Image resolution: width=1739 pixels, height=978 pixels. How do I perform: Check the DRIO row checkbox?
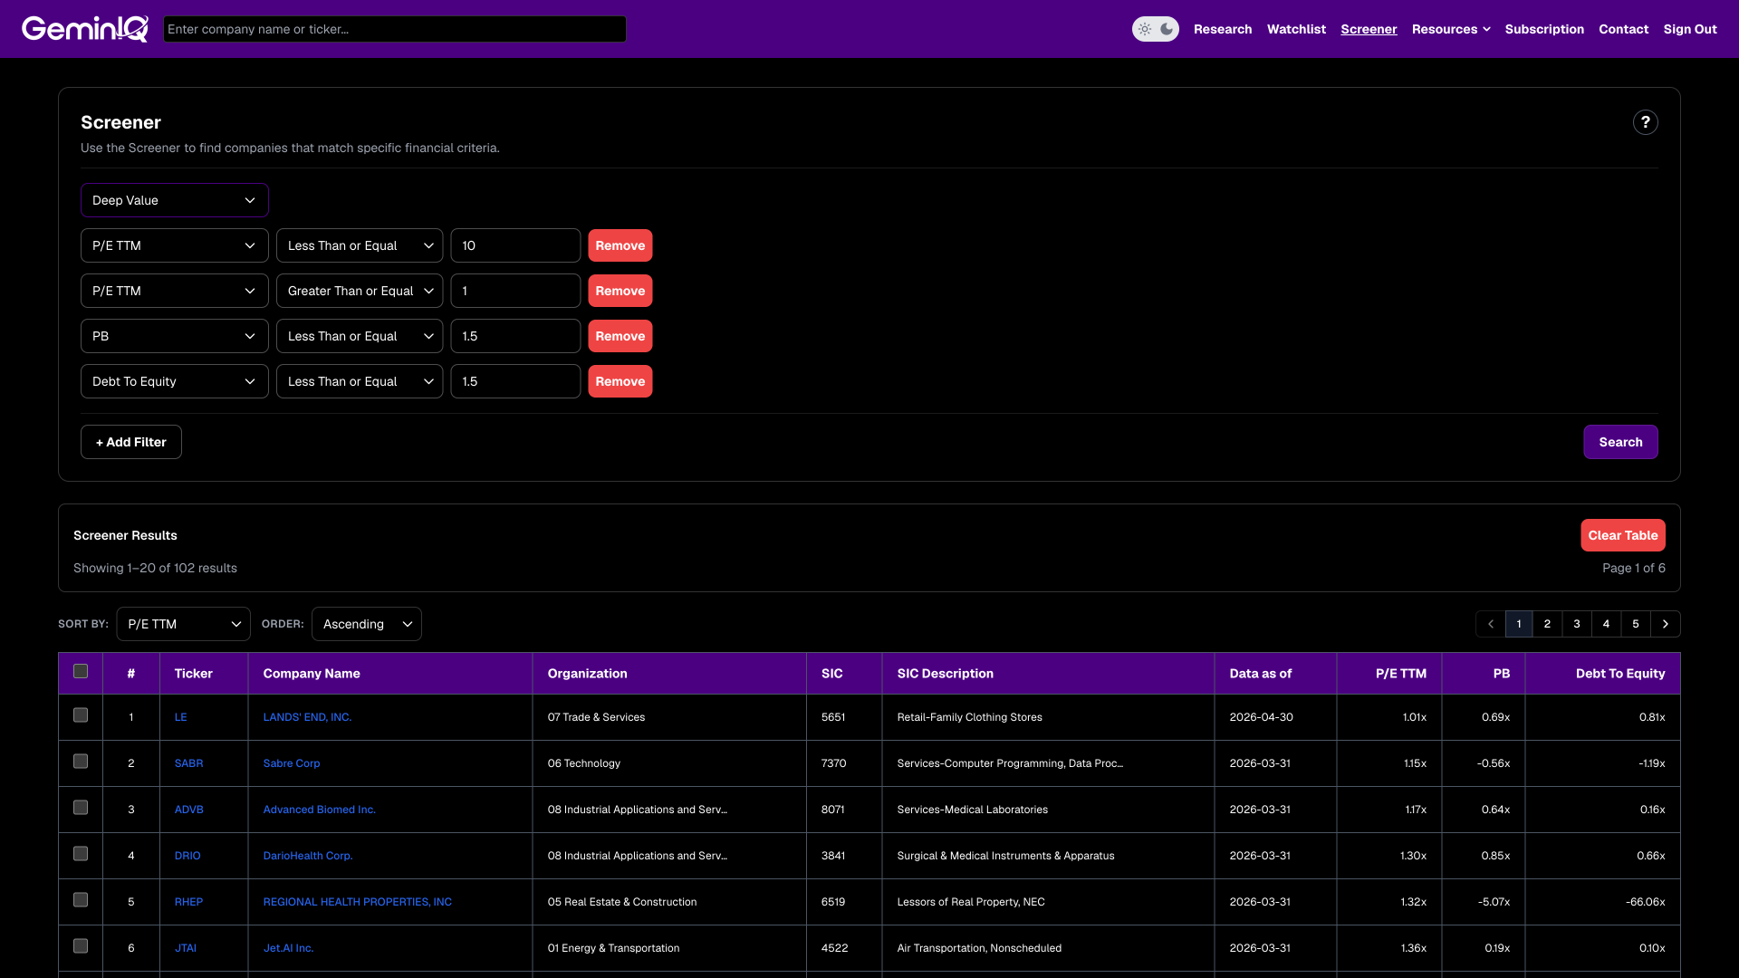(81, 854)
